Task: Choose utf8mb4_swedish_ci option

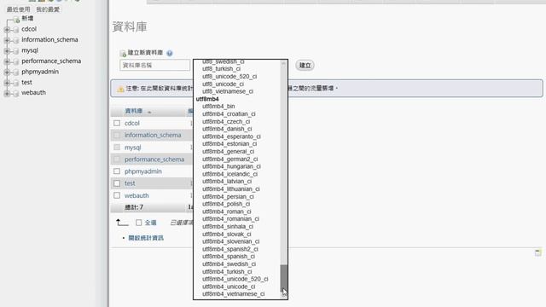Action: 229,264
